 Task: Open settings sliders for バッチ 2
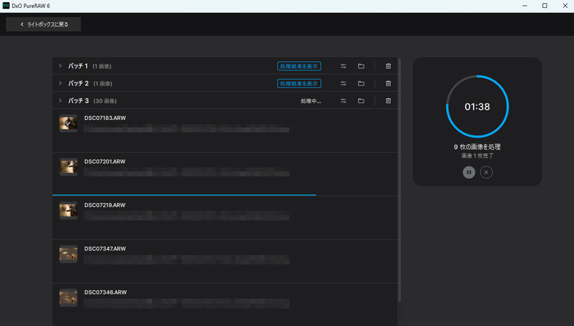coord(343,84)
